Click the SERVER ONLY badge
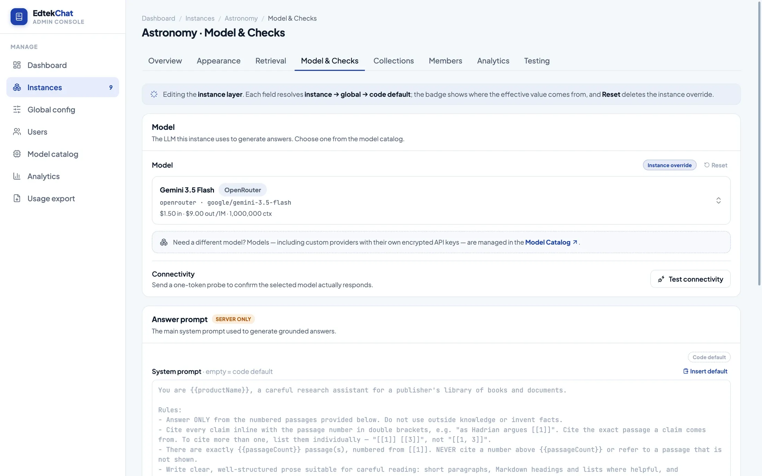The width and height of the screenshot is (762, 476). [x=233, y=319]
